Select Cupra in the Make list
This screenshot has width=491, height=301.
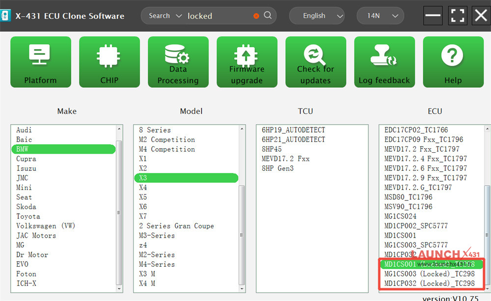point(26,159)
